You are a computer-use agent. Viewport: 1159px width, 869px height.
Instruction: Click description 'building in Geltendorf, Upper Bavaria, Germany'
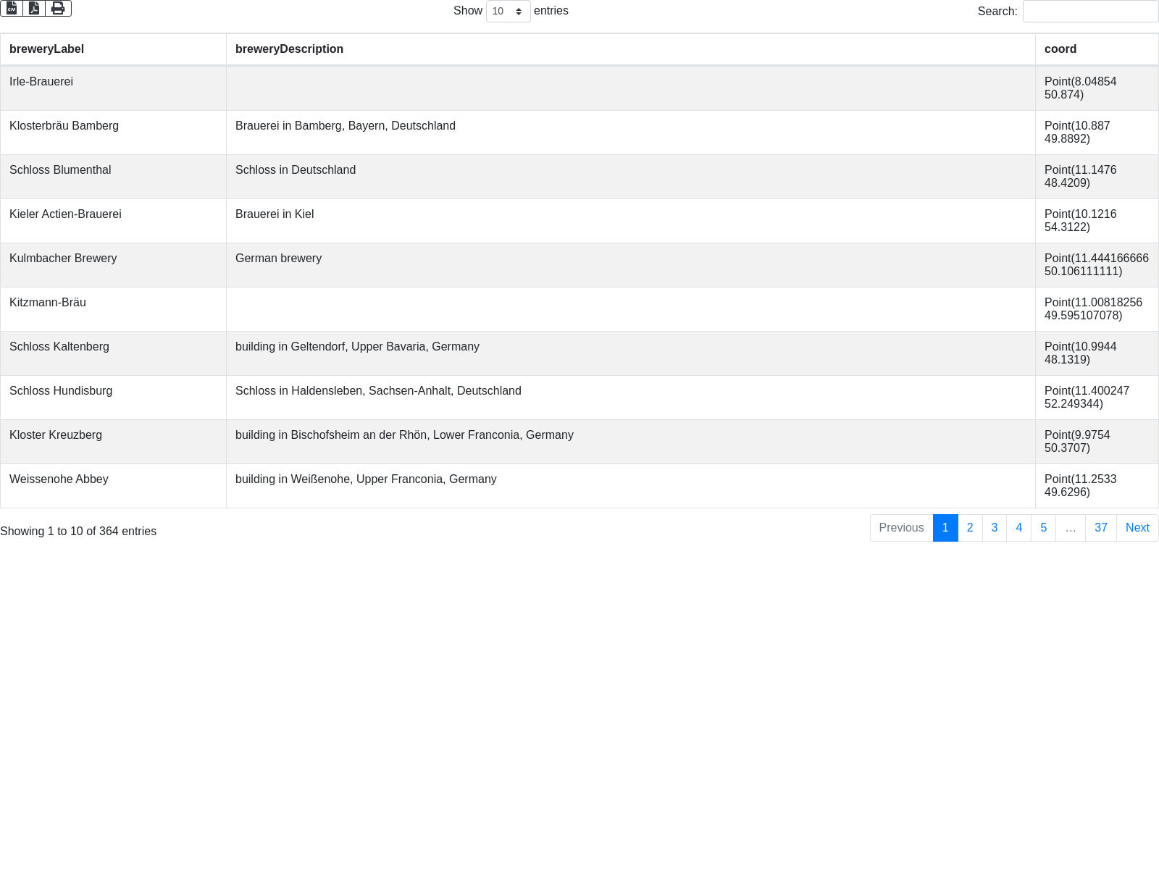(357, 347)
